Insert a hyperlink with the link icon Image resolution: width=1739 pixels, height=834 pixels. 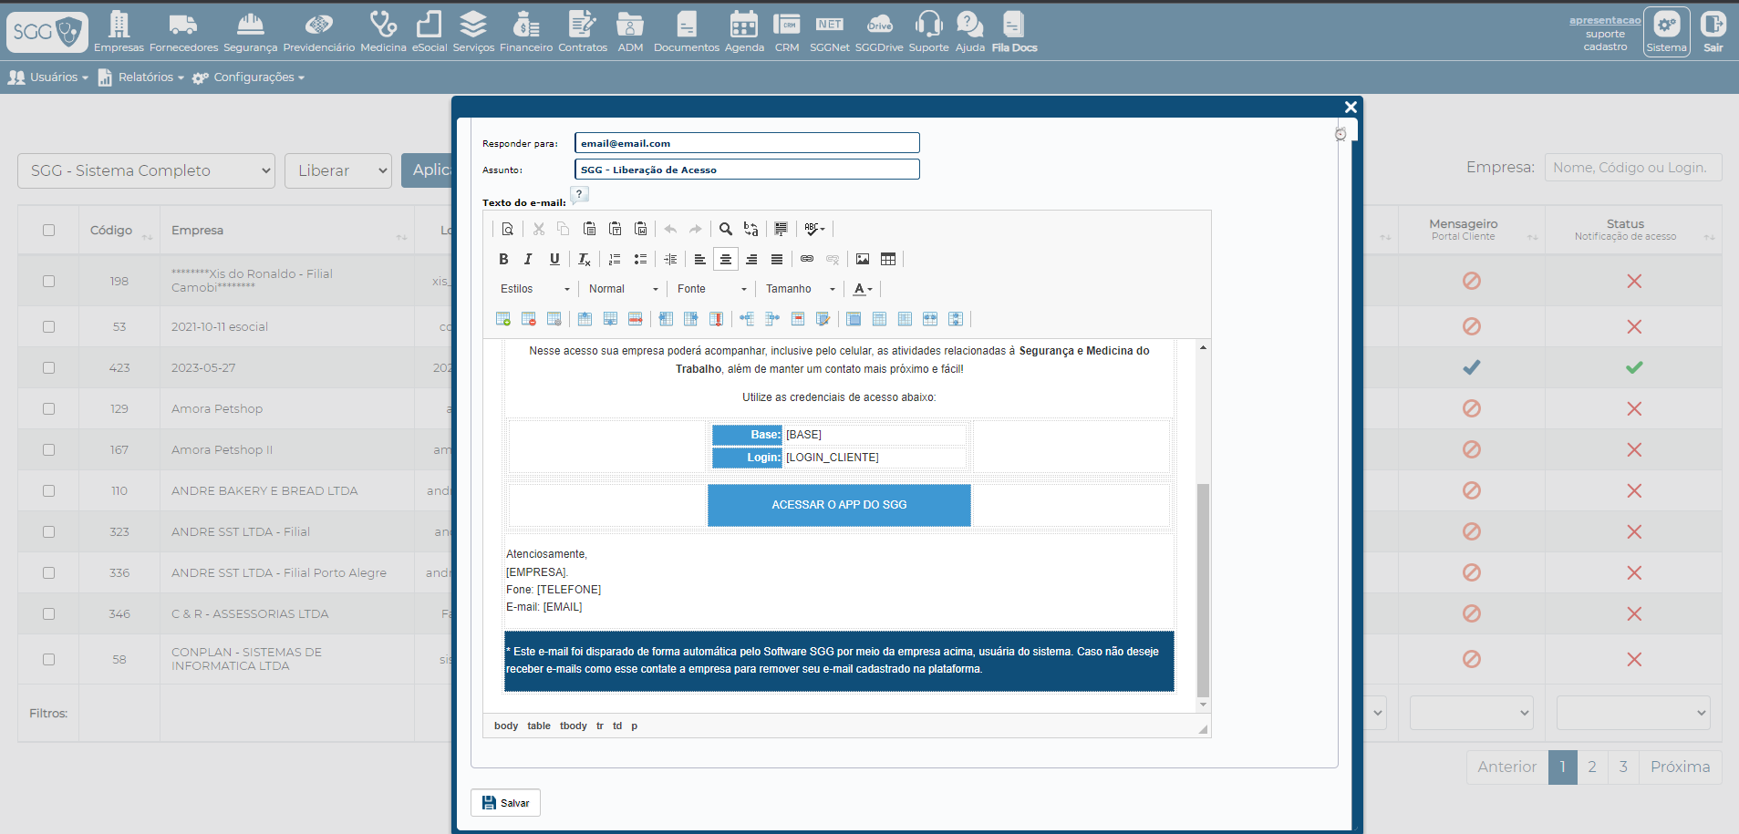click(x=807, y=260)
